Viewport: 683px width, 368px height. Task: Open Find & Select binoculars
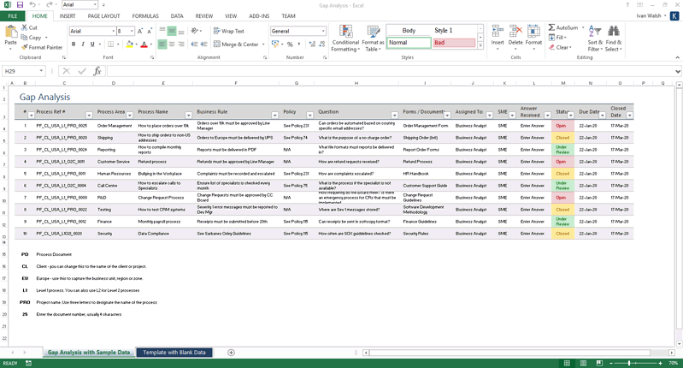(x=613, y=39)
